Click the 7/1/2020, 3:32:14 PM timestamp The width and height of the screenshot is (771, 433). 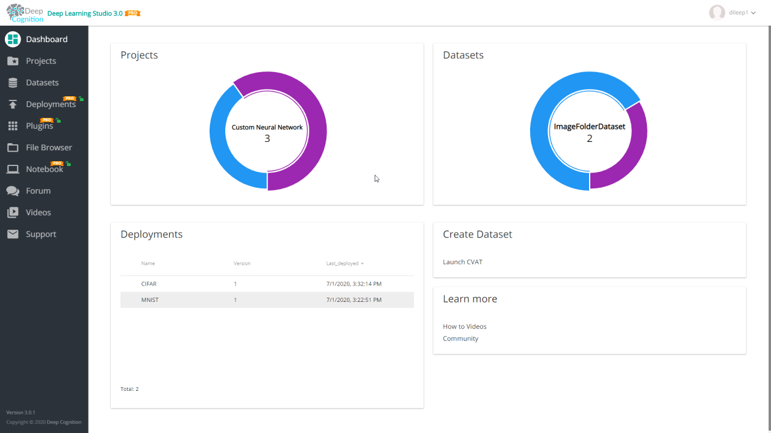(354, 284)
